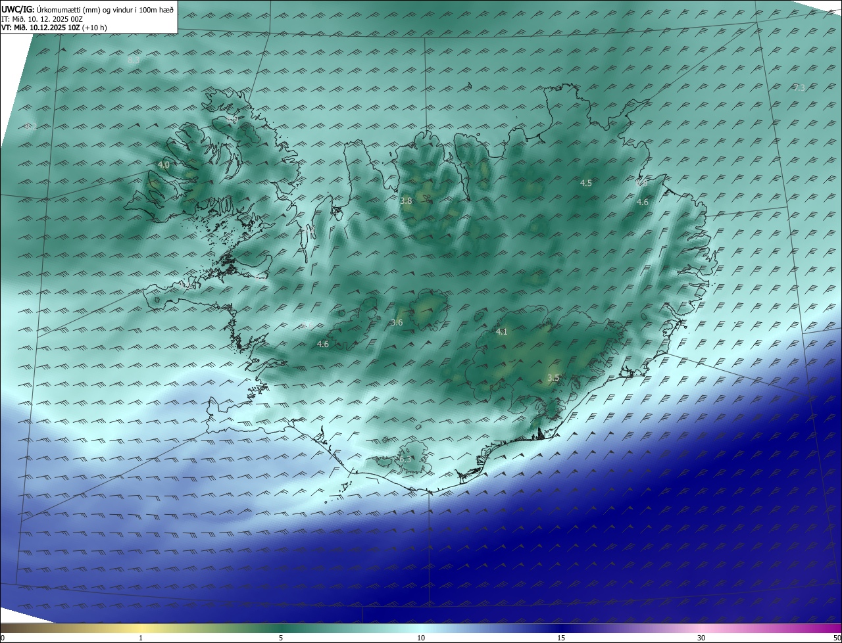This screenshot has height=643, width=842.
Task: Click the 3.6 value label on the map
Action: [x=397, y=323]
